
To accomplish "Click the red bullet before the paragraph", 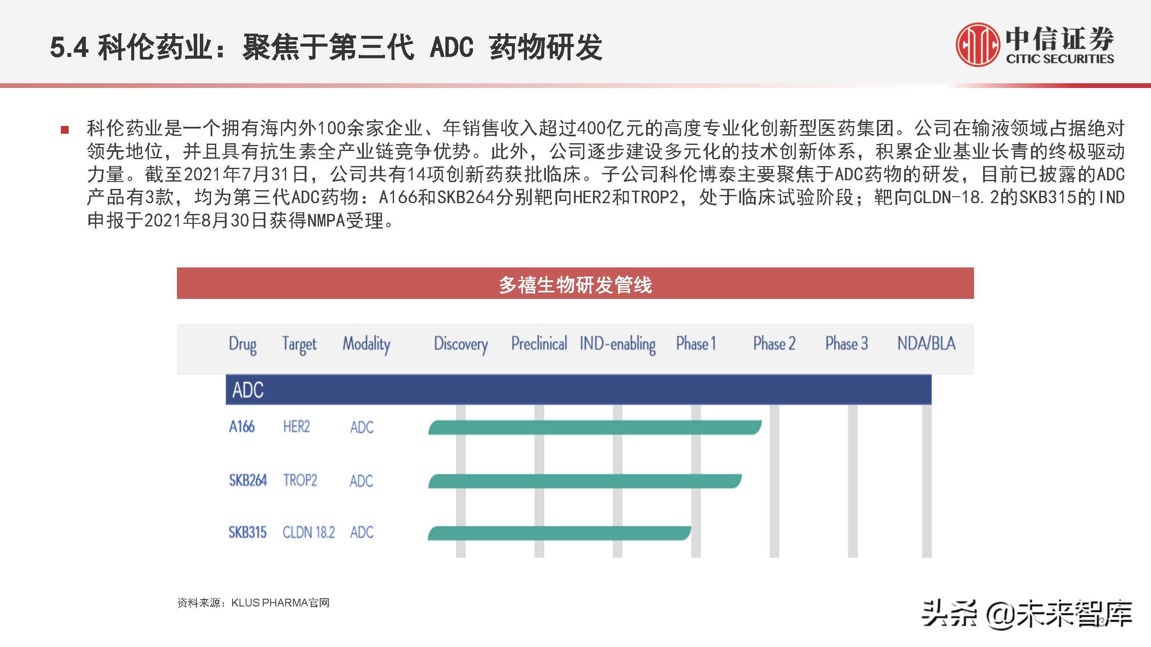I will [65, 130].
